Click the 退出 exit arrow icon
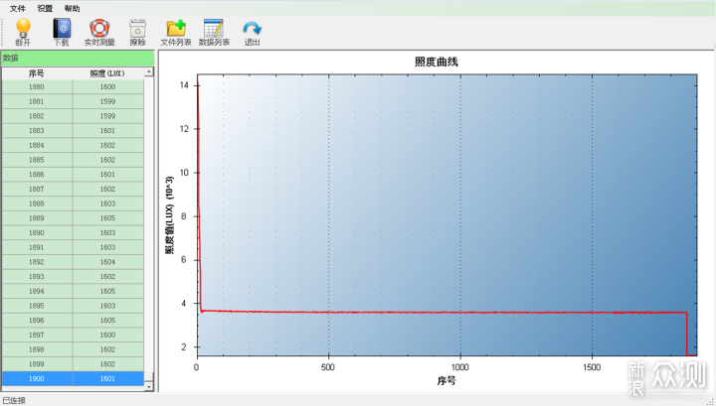The width and height of the screenshot is (716, 406). click(x=252, y=29)
